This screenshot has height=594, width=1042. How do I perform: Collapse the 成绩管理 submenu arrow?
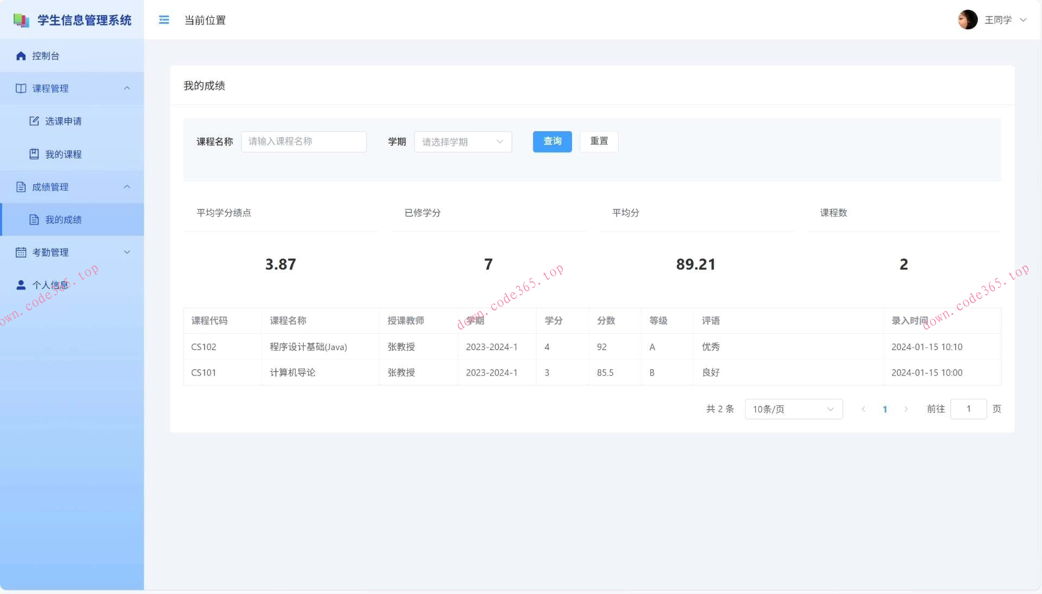tap(127, 187)
